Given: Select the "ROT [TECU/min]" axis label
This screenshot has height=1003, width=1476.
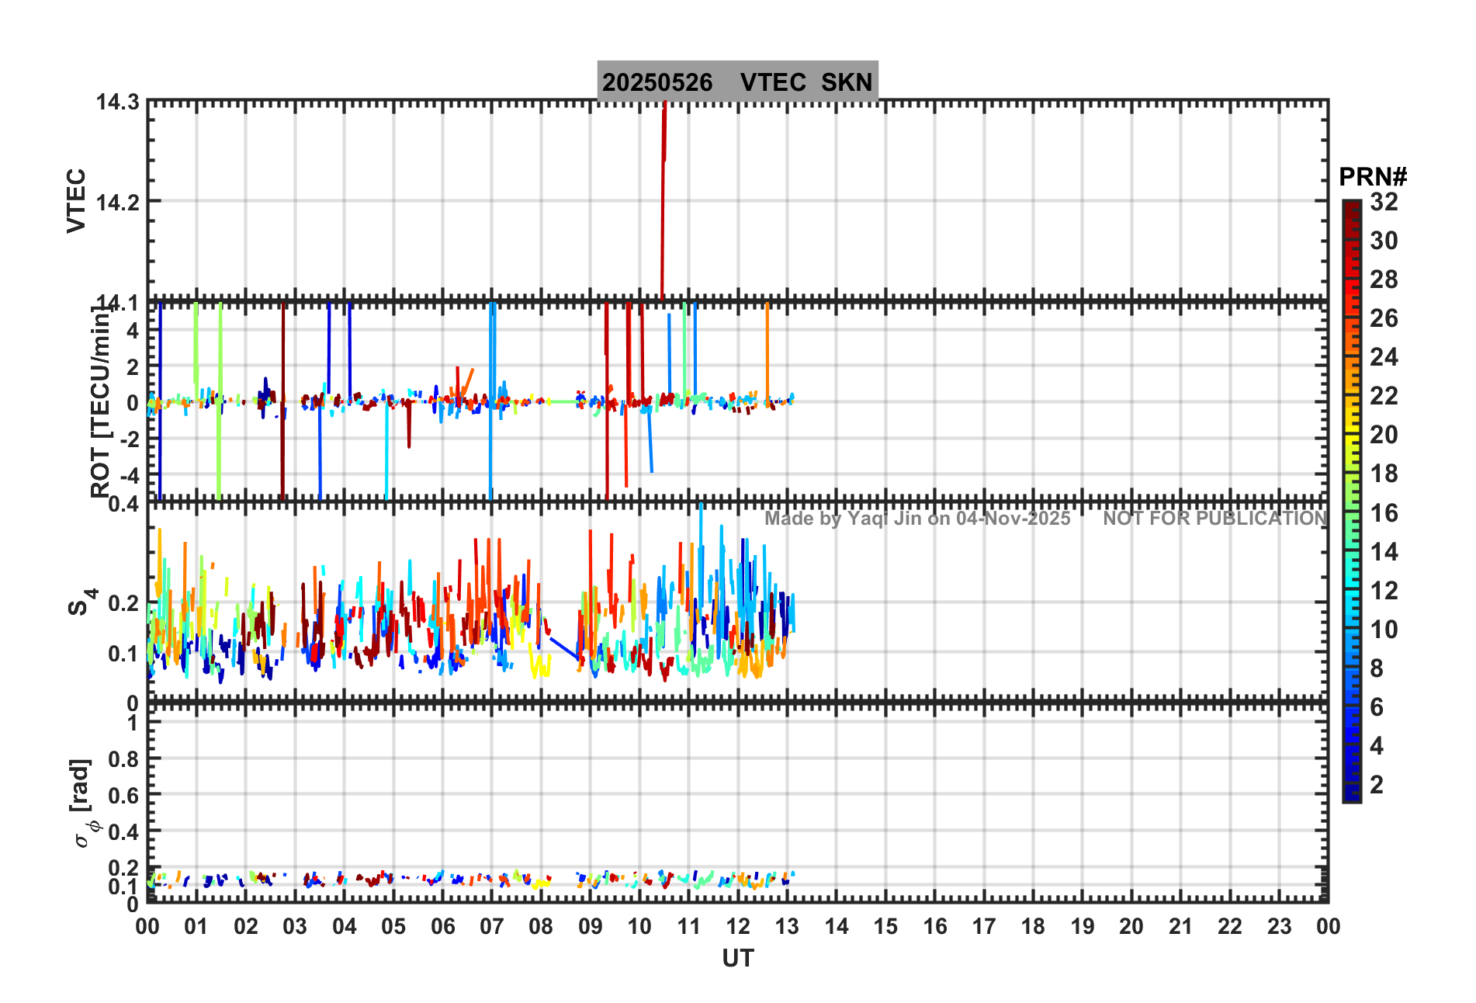Looking at the screenshot, I should point(101,401).
